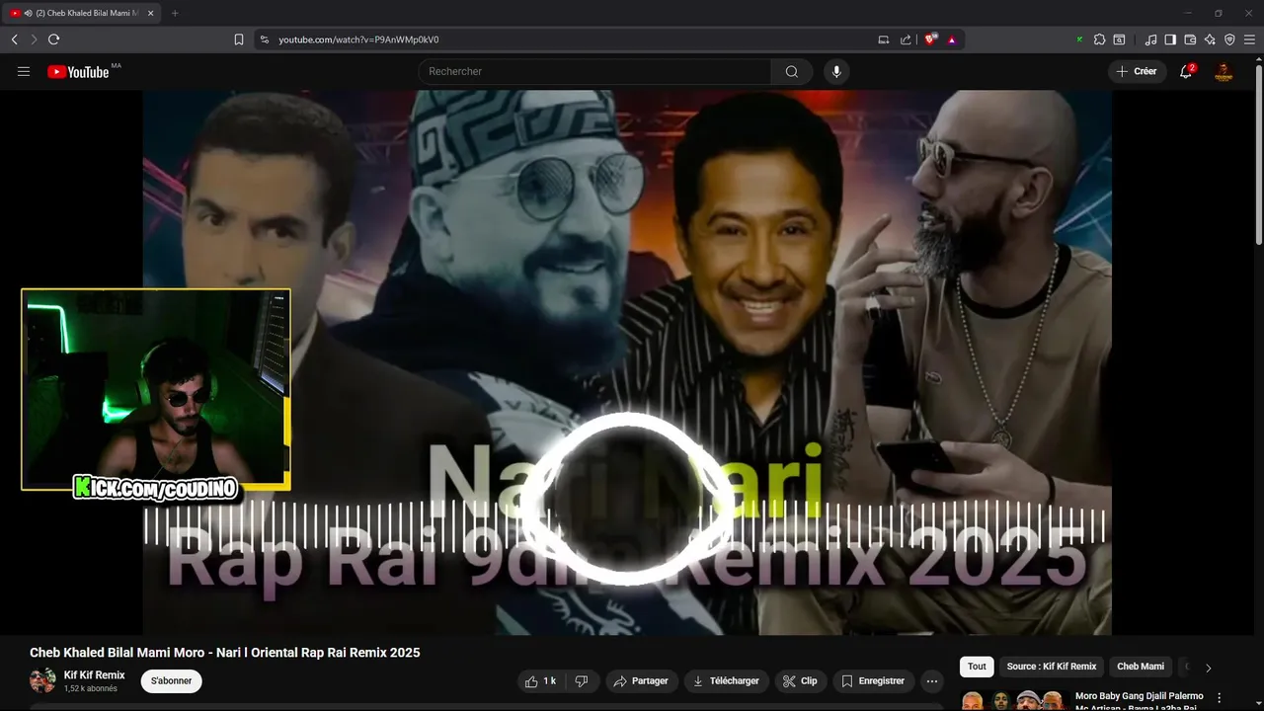1264x711 pixels.
Task: Click the Télécharger button
Action: point(726,681)
